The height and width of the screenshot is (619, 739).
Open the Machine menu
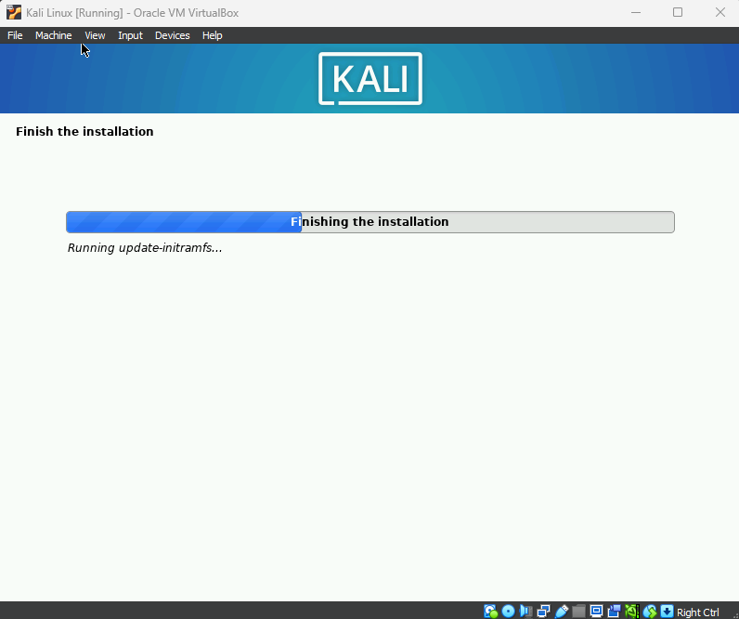point(53,35)
